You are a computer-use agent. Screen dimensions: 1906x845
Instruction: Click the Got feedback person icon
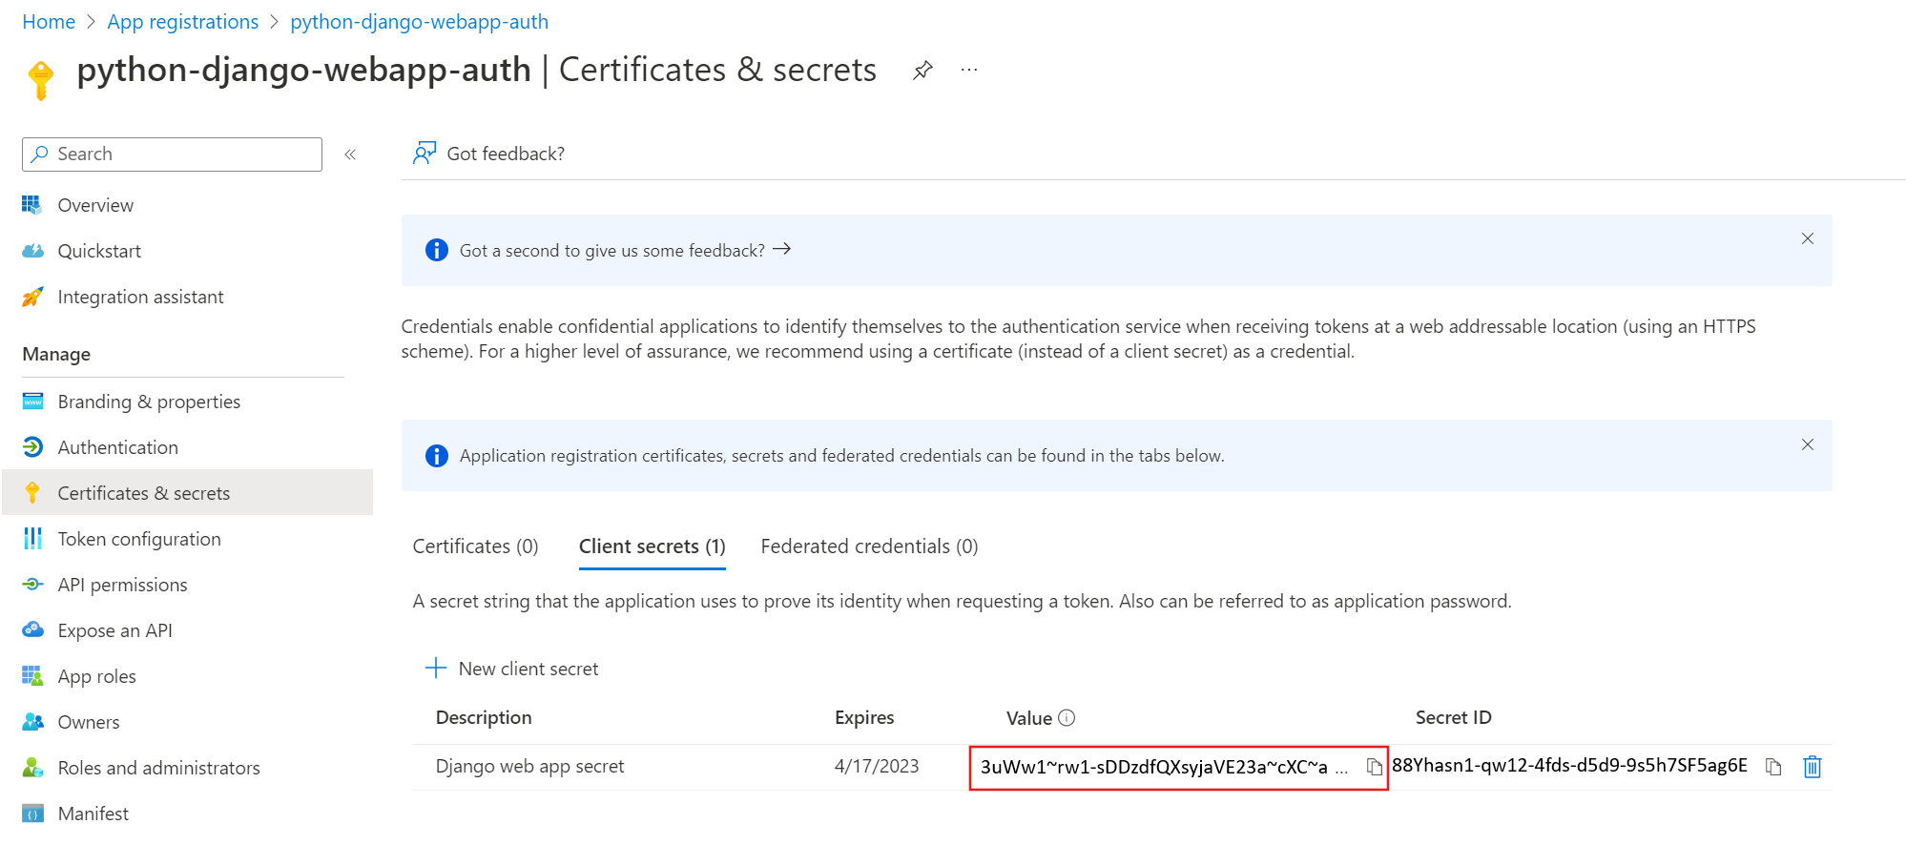pos(425,153)
